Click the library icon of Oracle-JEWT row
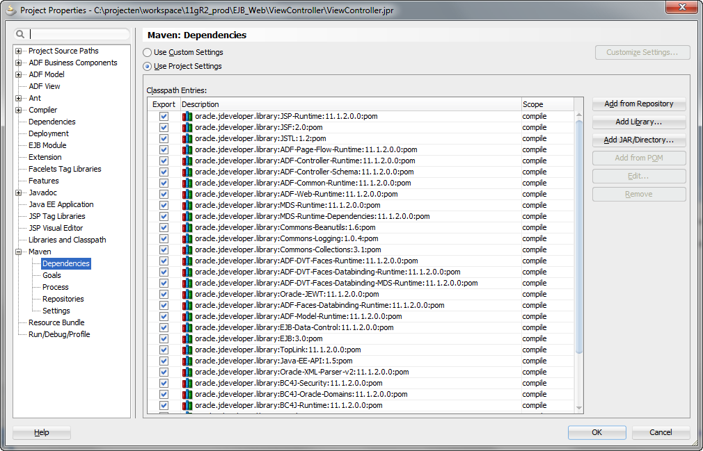Image resolution: width=703 pixels, height=451 pixels. click(x=187, y=295)
